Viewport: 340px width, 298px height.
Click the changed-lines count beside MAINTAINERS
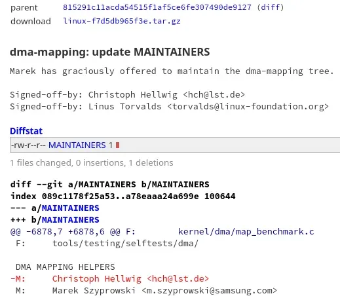111,145
